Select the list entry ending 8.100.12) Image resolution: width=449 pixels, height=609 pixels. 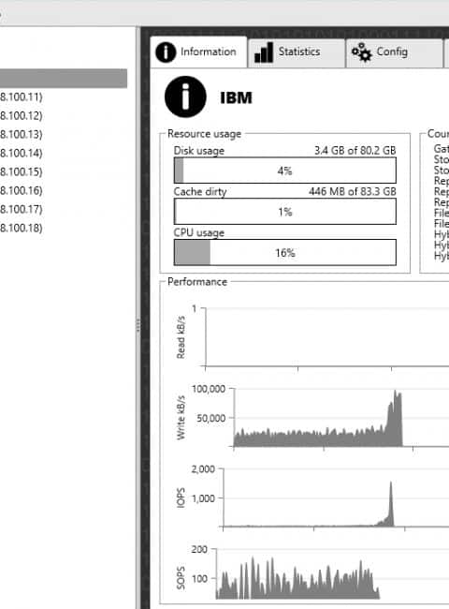22,115
